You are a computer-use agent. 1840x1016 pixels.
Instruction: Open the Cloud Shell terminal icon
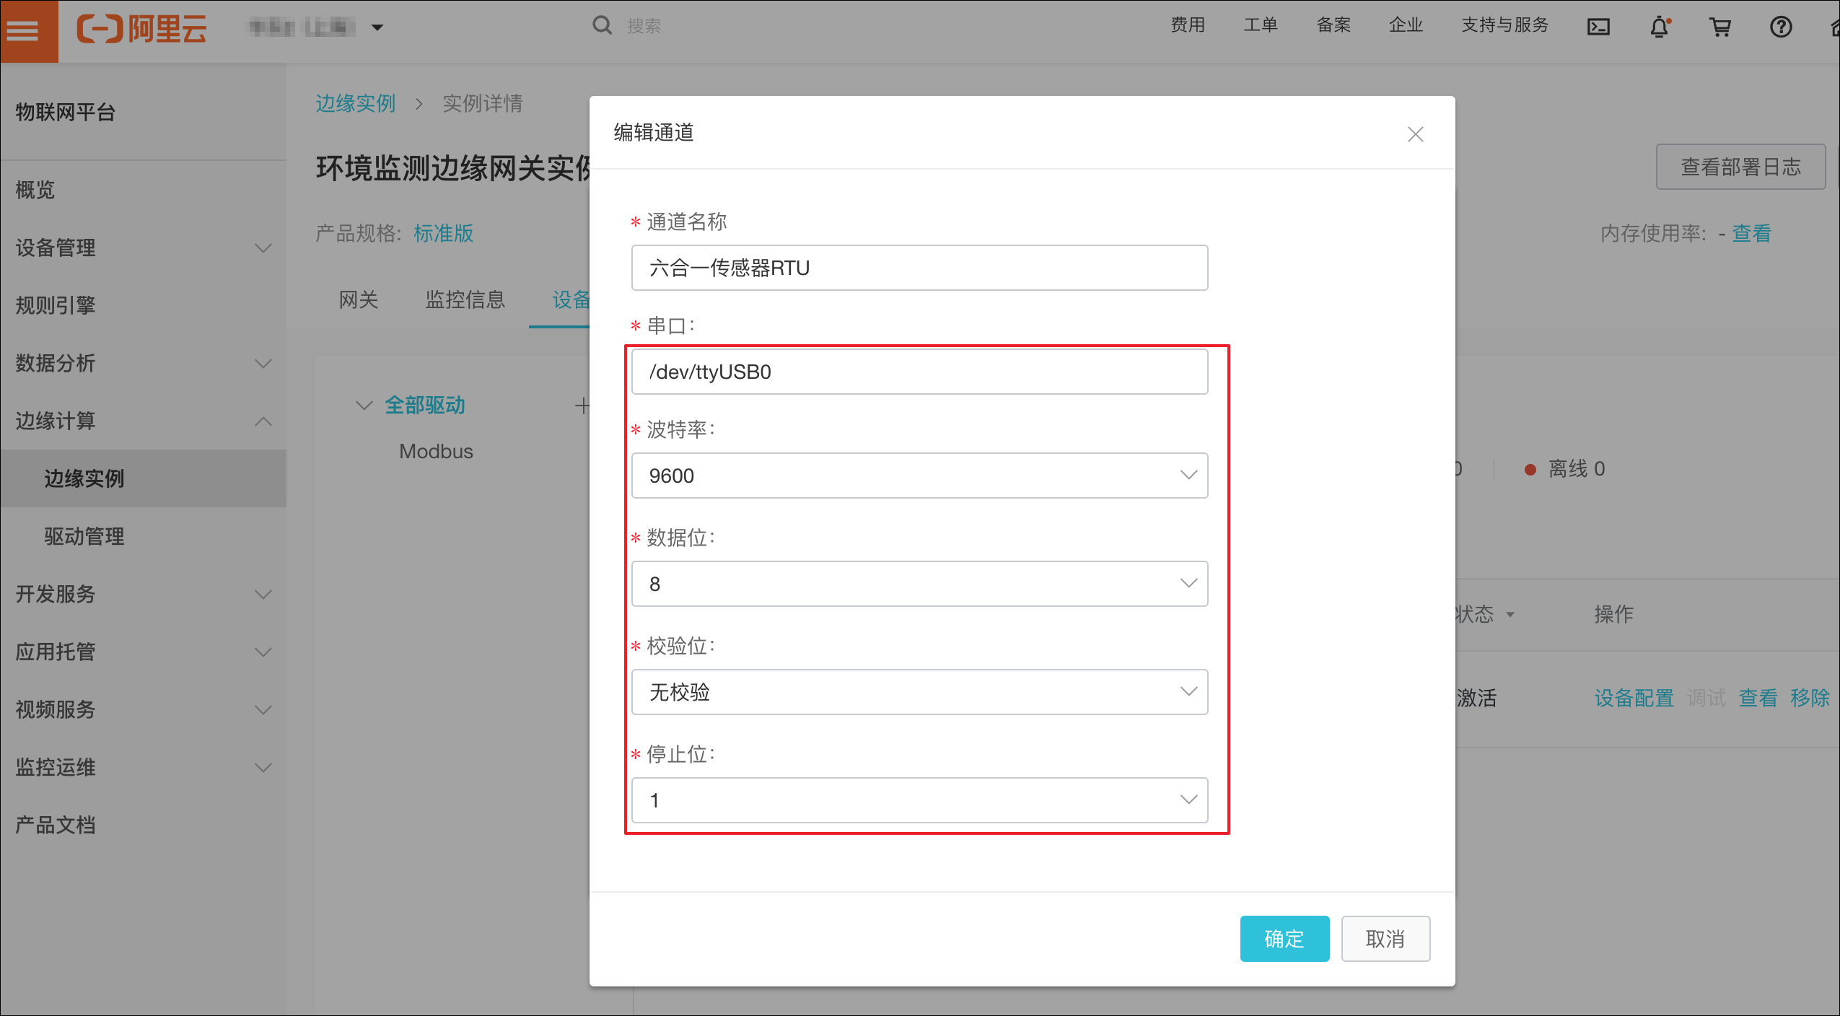tap(1598, 27)
